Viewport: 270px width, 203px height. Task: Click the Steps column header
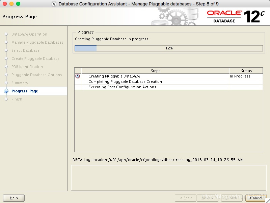click(x=155, y=71)
